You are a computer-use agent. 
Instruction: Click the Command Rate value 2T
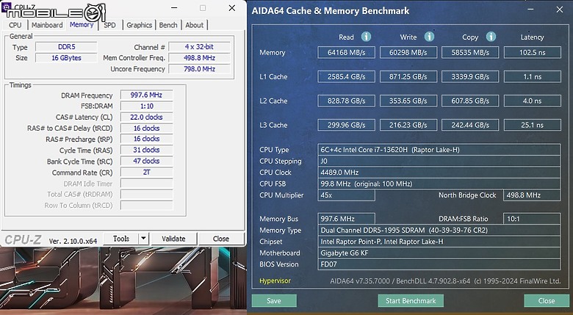[x=146, y=172]
